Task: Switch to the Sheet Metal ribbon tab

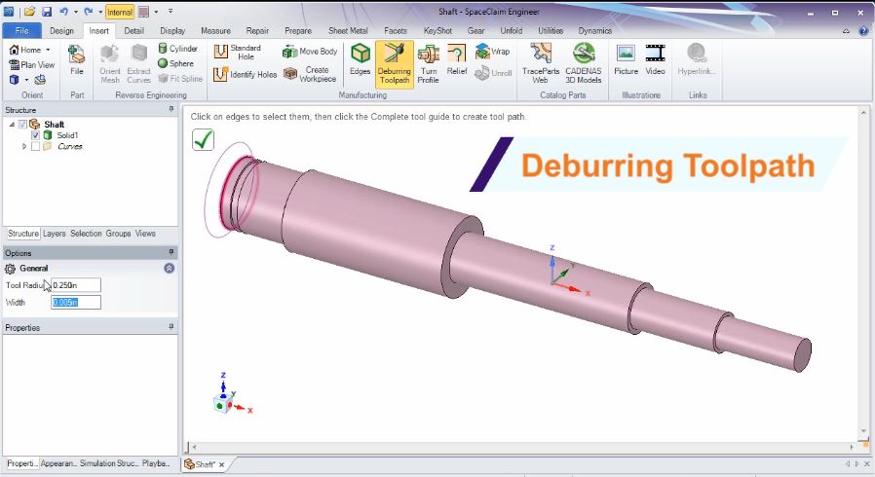Action: pyautogui.click(x=348, y=30)
